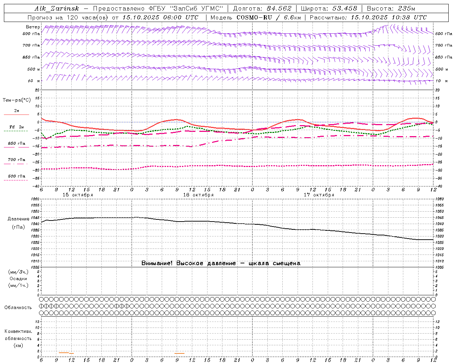Click the 10 м wind level label at left

(34, 81)
